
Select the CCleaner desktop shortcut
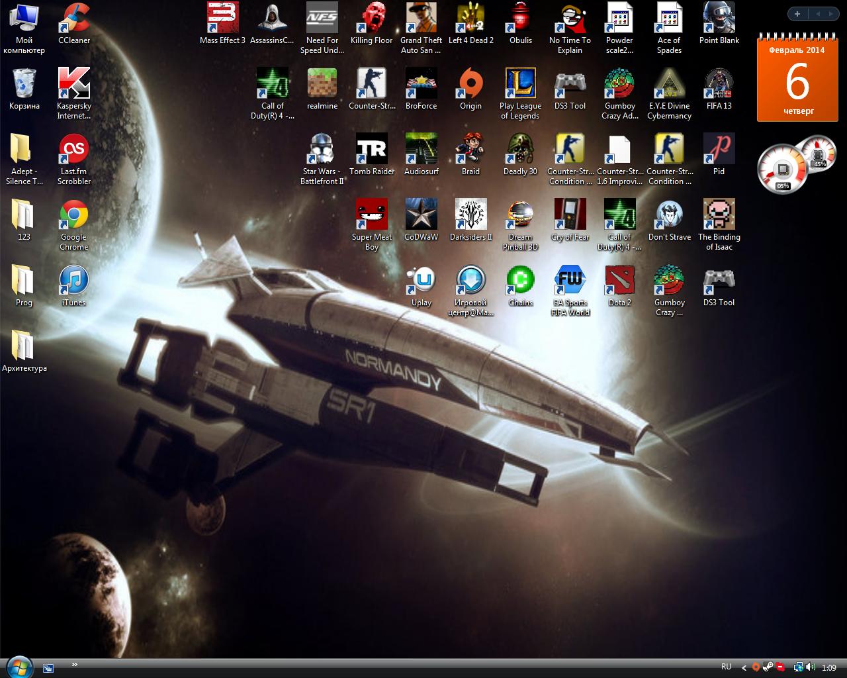coord(73,19)
